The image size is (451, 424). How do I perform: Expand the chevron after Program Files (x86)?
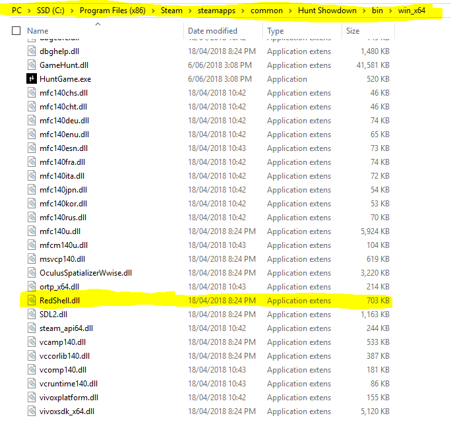(x=154, y=11)
